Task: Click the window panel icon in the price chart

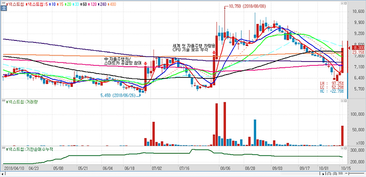Action: pos(345,3)
